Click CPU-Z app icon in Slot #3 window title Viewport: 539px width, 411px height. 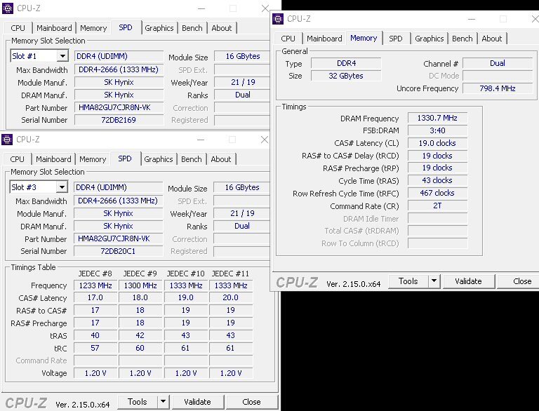pyautogui.click(x=7, y=140)
